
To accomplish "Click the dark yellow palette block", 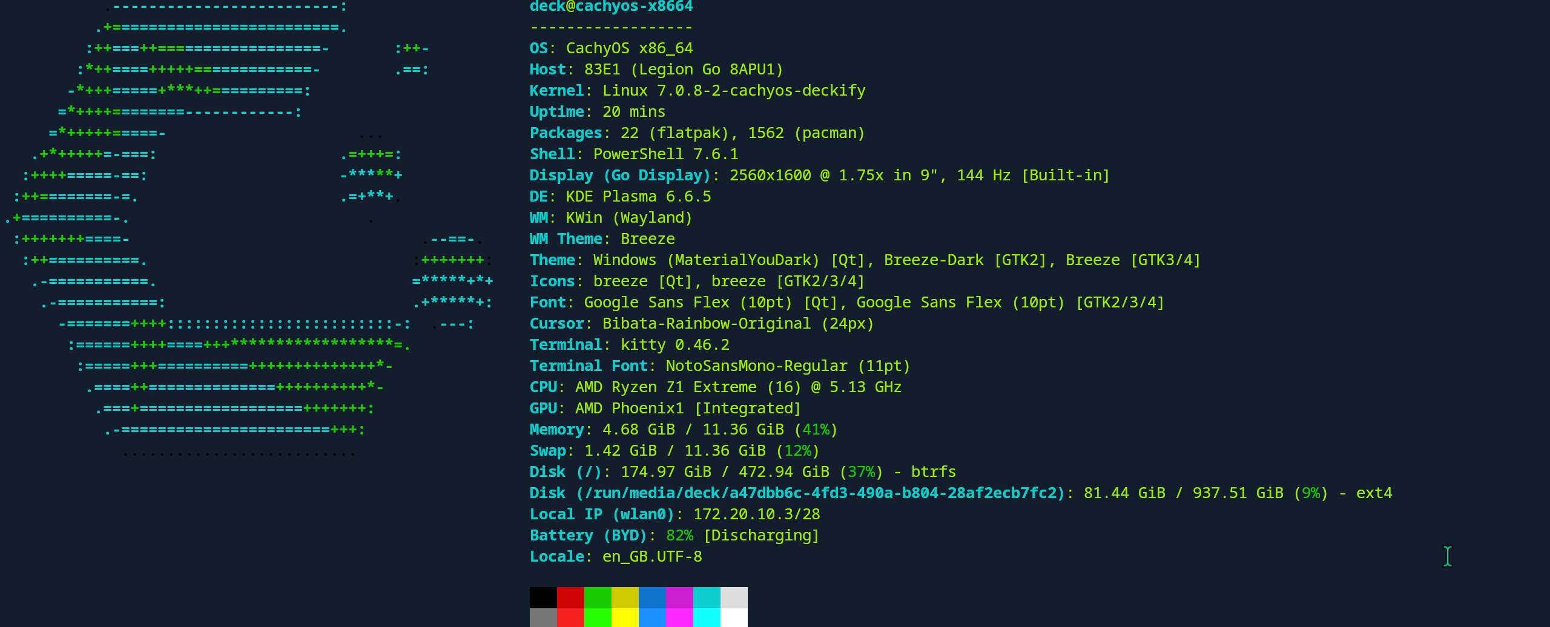I will coord(625,597).
